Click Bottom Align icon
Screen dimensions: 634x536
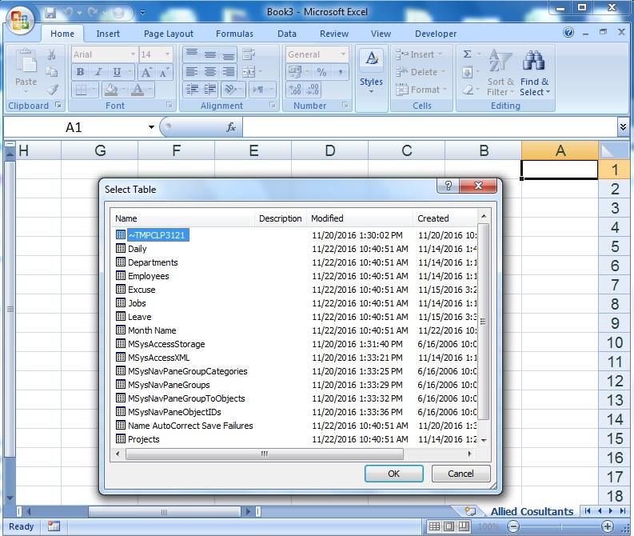228,54
